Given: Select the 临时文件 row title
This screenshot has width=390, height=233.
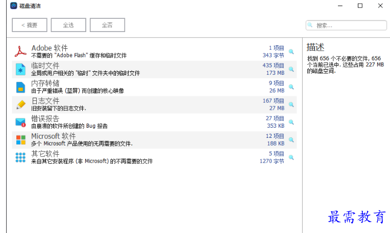Looking at the screenshot, I should tap(45, 66).
